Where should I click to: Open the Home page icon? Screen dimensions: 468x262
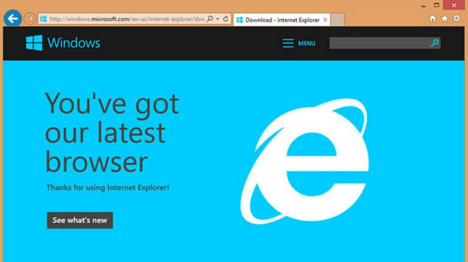pos(432,18)
